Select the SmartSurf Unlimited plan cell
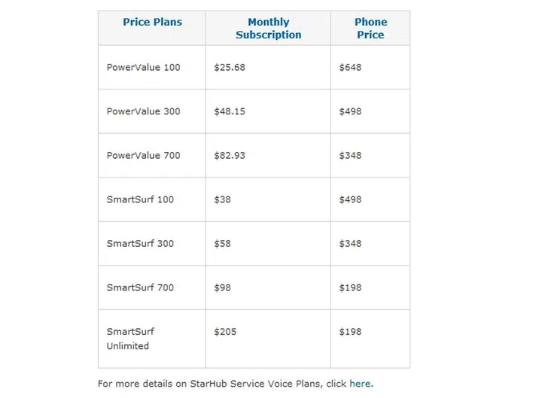 pos(130,339)
